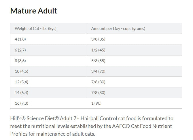Click the 'maintenance of adult cats' text line

[53, 134]
